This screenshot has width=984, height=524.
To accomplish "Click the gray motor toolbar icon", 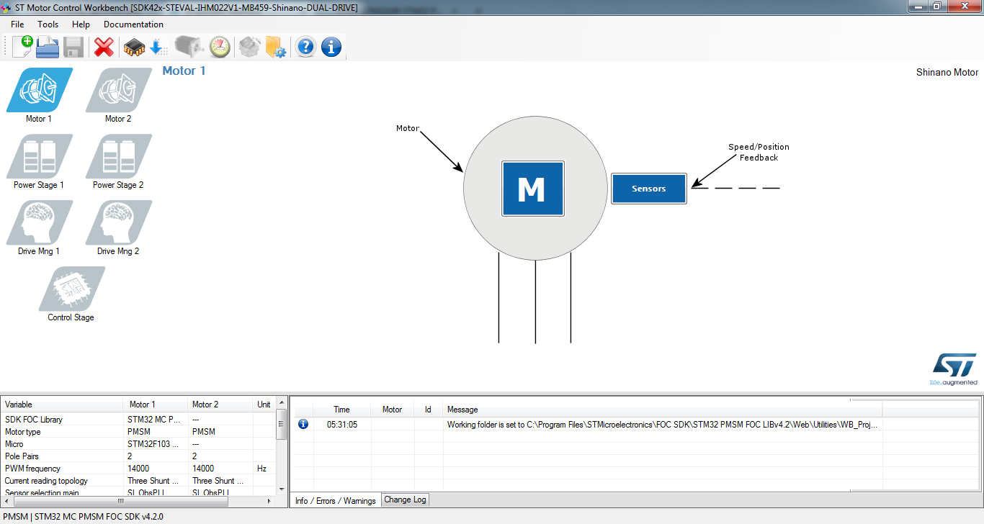I will click(190, 47).
